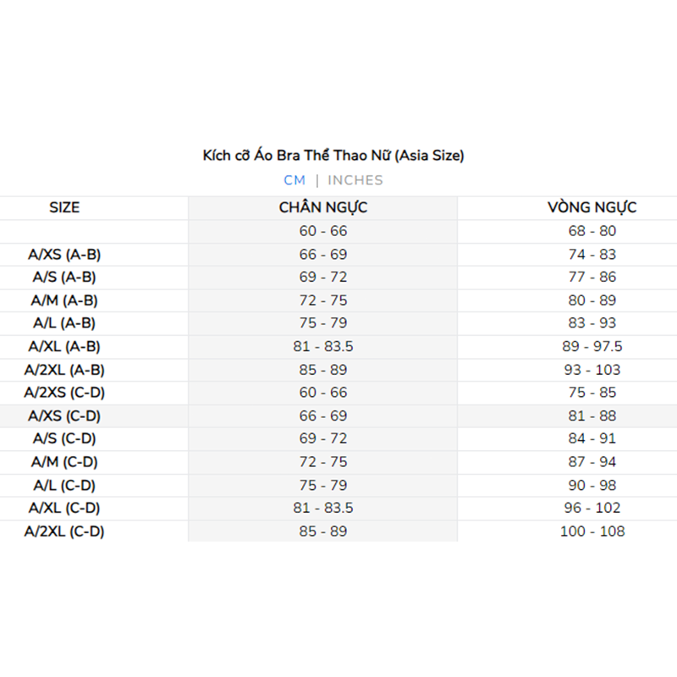677x677 pixels.
Task: Click the CHÂN NGỰC column header
Action: coord(323,207)
